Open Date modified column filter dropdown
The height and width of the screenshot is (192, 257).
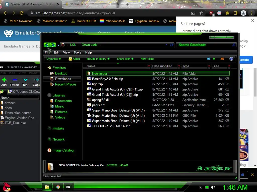[179, 66]
